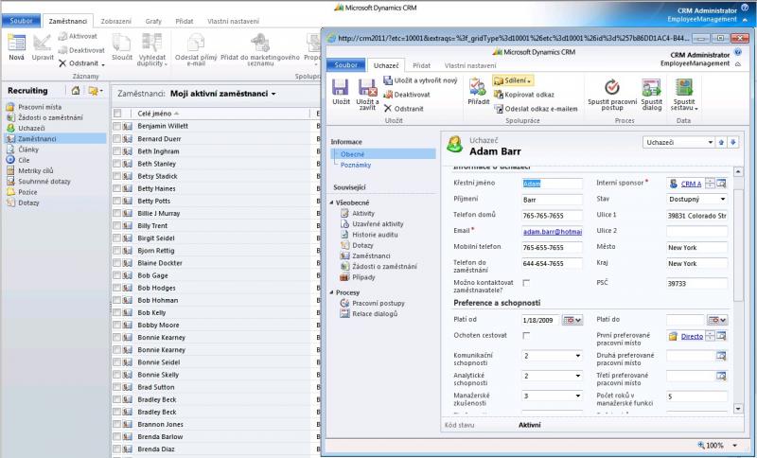Open the Poznámky navigation link

tap(356, 165)
